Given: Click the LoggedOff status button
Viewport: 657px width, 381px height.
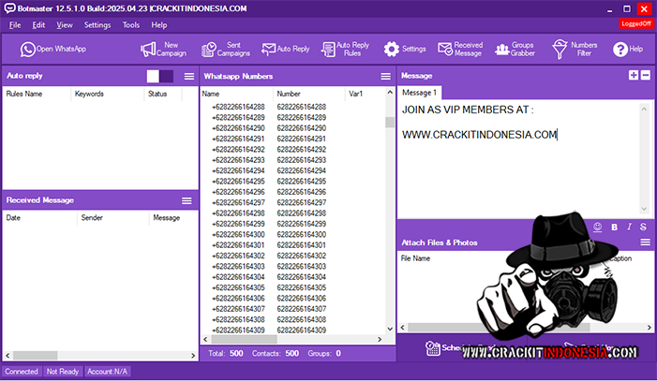Looking at the screenshot, I should click(635, 24).
